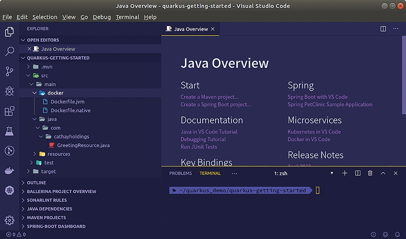Click the Create a Maven project link
This screenshot has width=406, height=239.
[210, 97]
